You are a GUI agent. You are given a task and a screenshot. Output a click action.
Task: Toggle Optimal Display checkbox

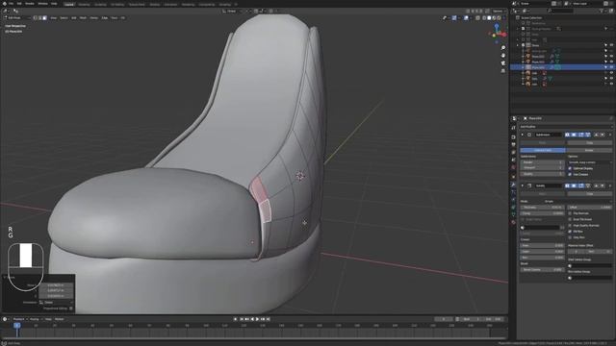(x=570, y=168)
